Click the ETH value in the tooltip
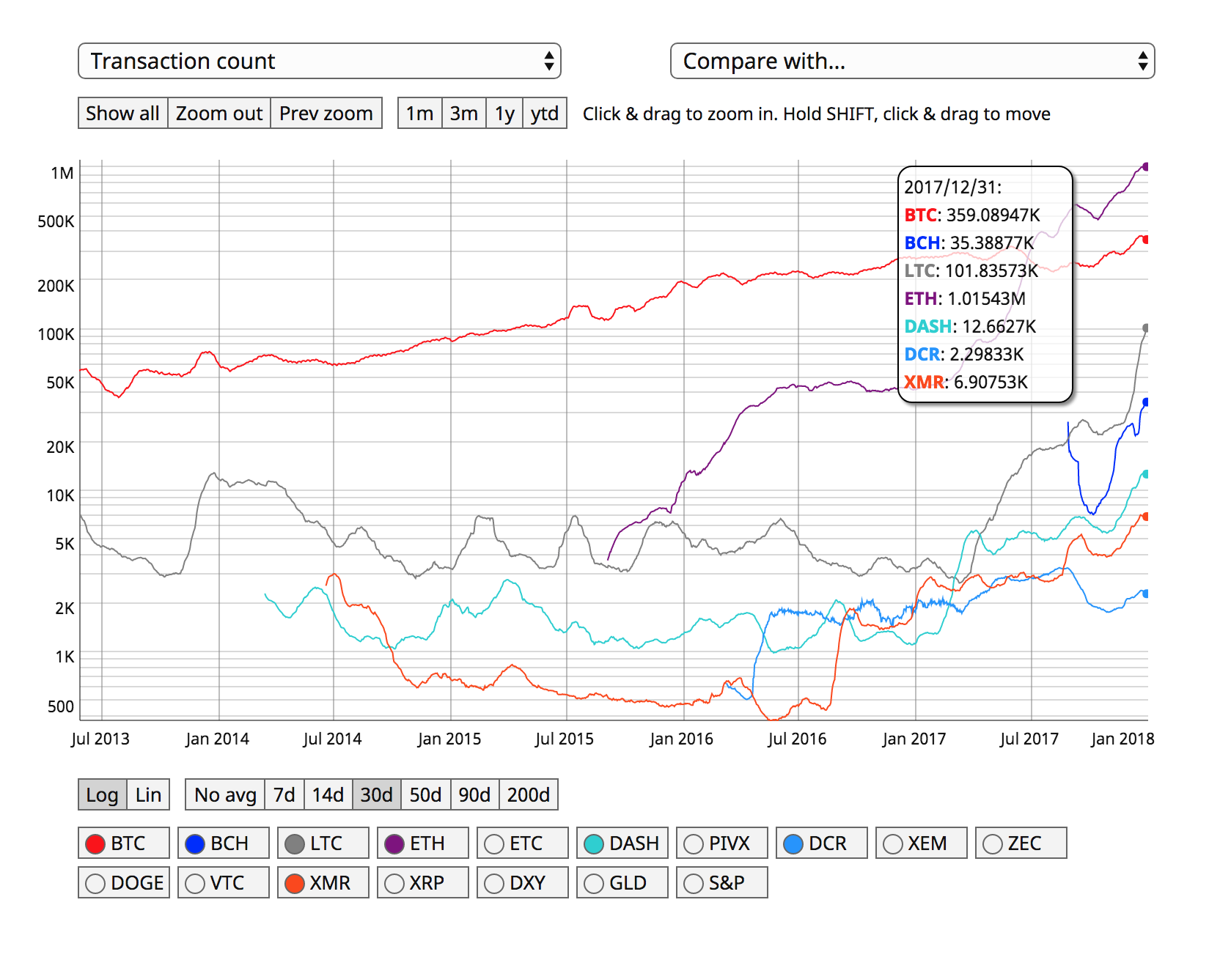The image size is (1220, 960). click(x=986, y=298)
